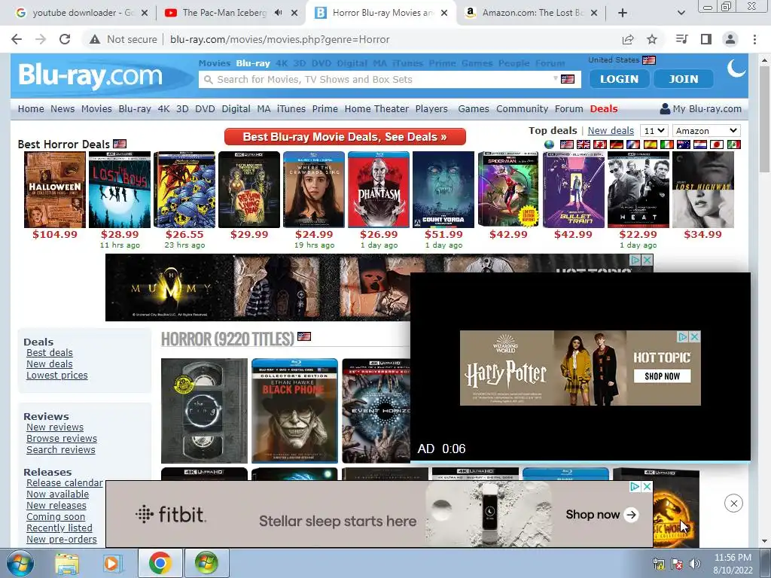771x578 pixels.
Task: Open a new browser tab
Action: coord(623,13)
